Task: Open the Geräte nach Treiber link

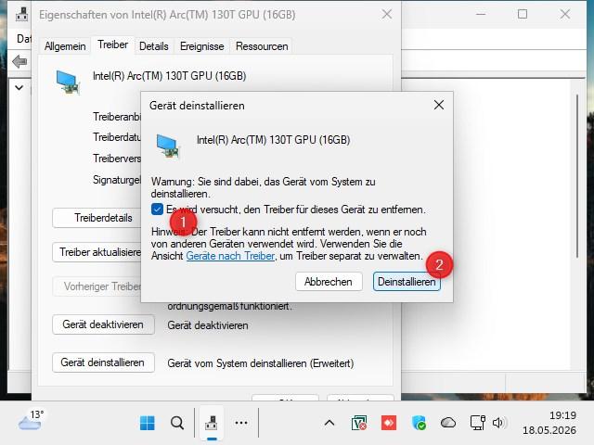Action: (230, 256)
